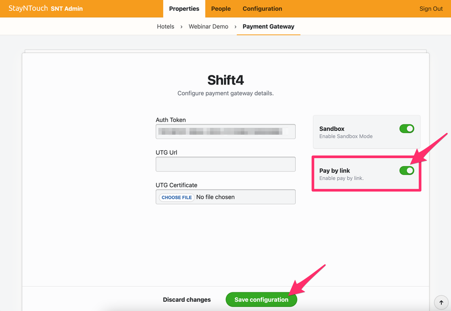Click the UTG Url label
This screenshot has width=451, height=311.
166,153
